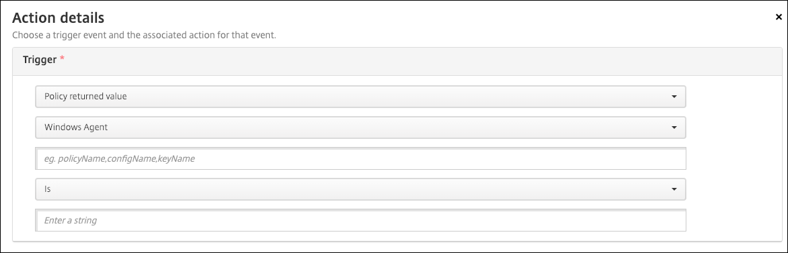The width and height of the screenshot is (788, 253).
Task: Select the 'Is' operator text label
Action: point(47,189)
